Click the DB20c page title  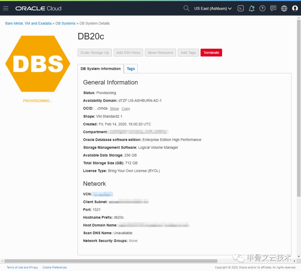point(91,37)
